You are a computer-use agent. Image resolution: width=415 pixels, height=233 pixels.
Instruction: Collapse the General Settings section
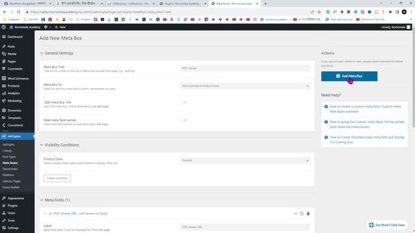coord(41,53)
